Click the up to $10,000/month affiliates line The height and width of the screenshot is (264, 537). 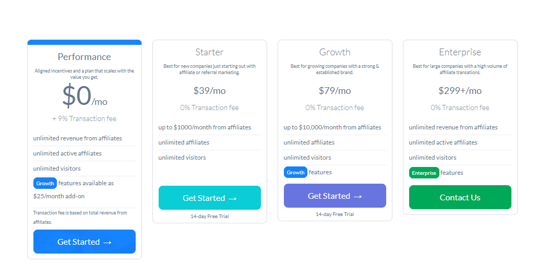[x=332, y=127]
